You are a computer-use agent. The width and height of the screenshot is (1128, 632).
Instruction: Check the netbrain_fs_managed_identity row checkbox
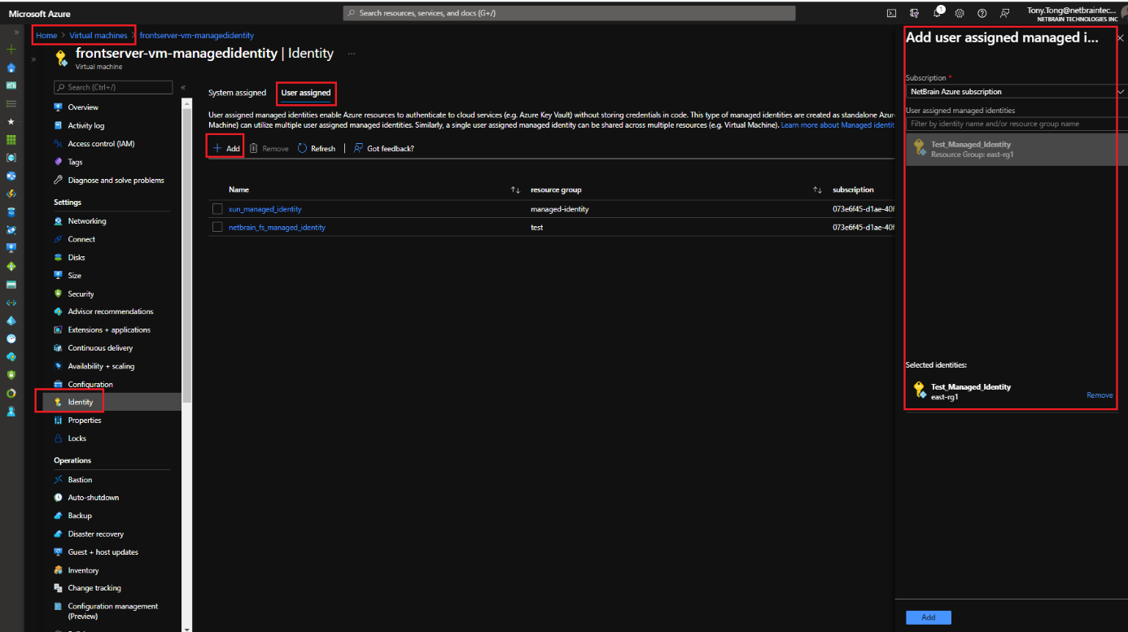click(217, 227)
